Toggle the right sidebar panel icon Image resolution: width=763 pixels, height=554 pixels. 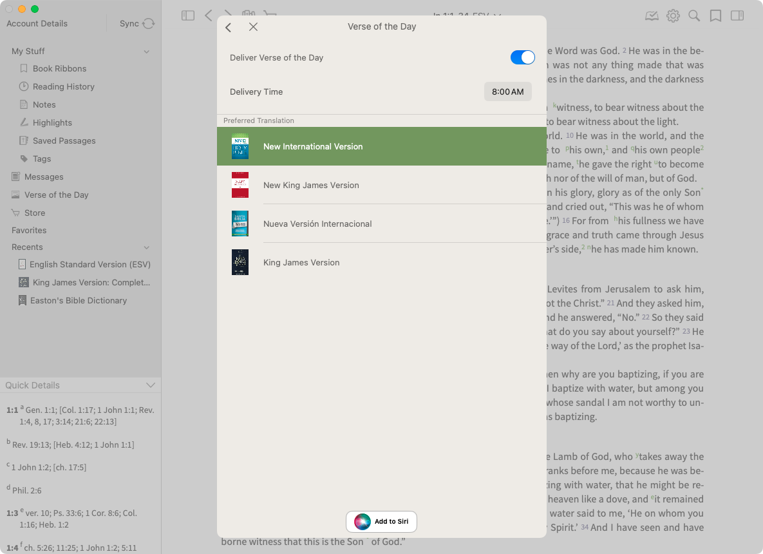point(737,15)
